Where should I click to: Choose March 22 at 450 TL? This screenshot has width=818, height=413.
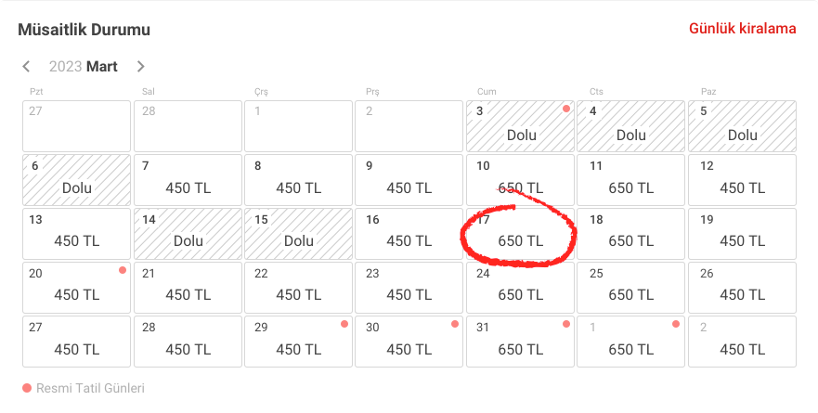coord(298,288)
